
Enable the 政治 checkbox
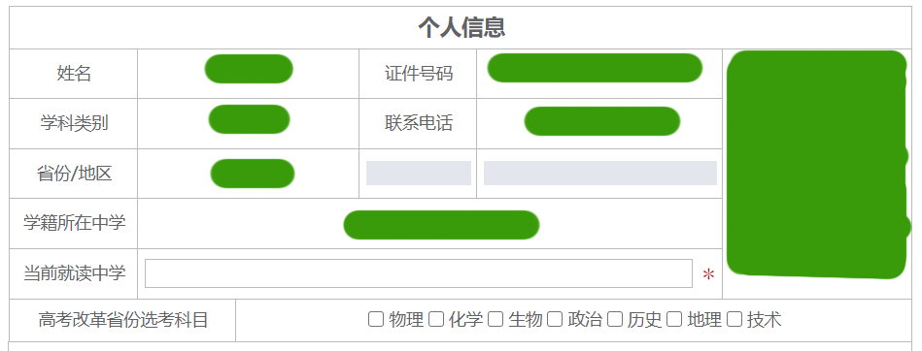[555, 319]
